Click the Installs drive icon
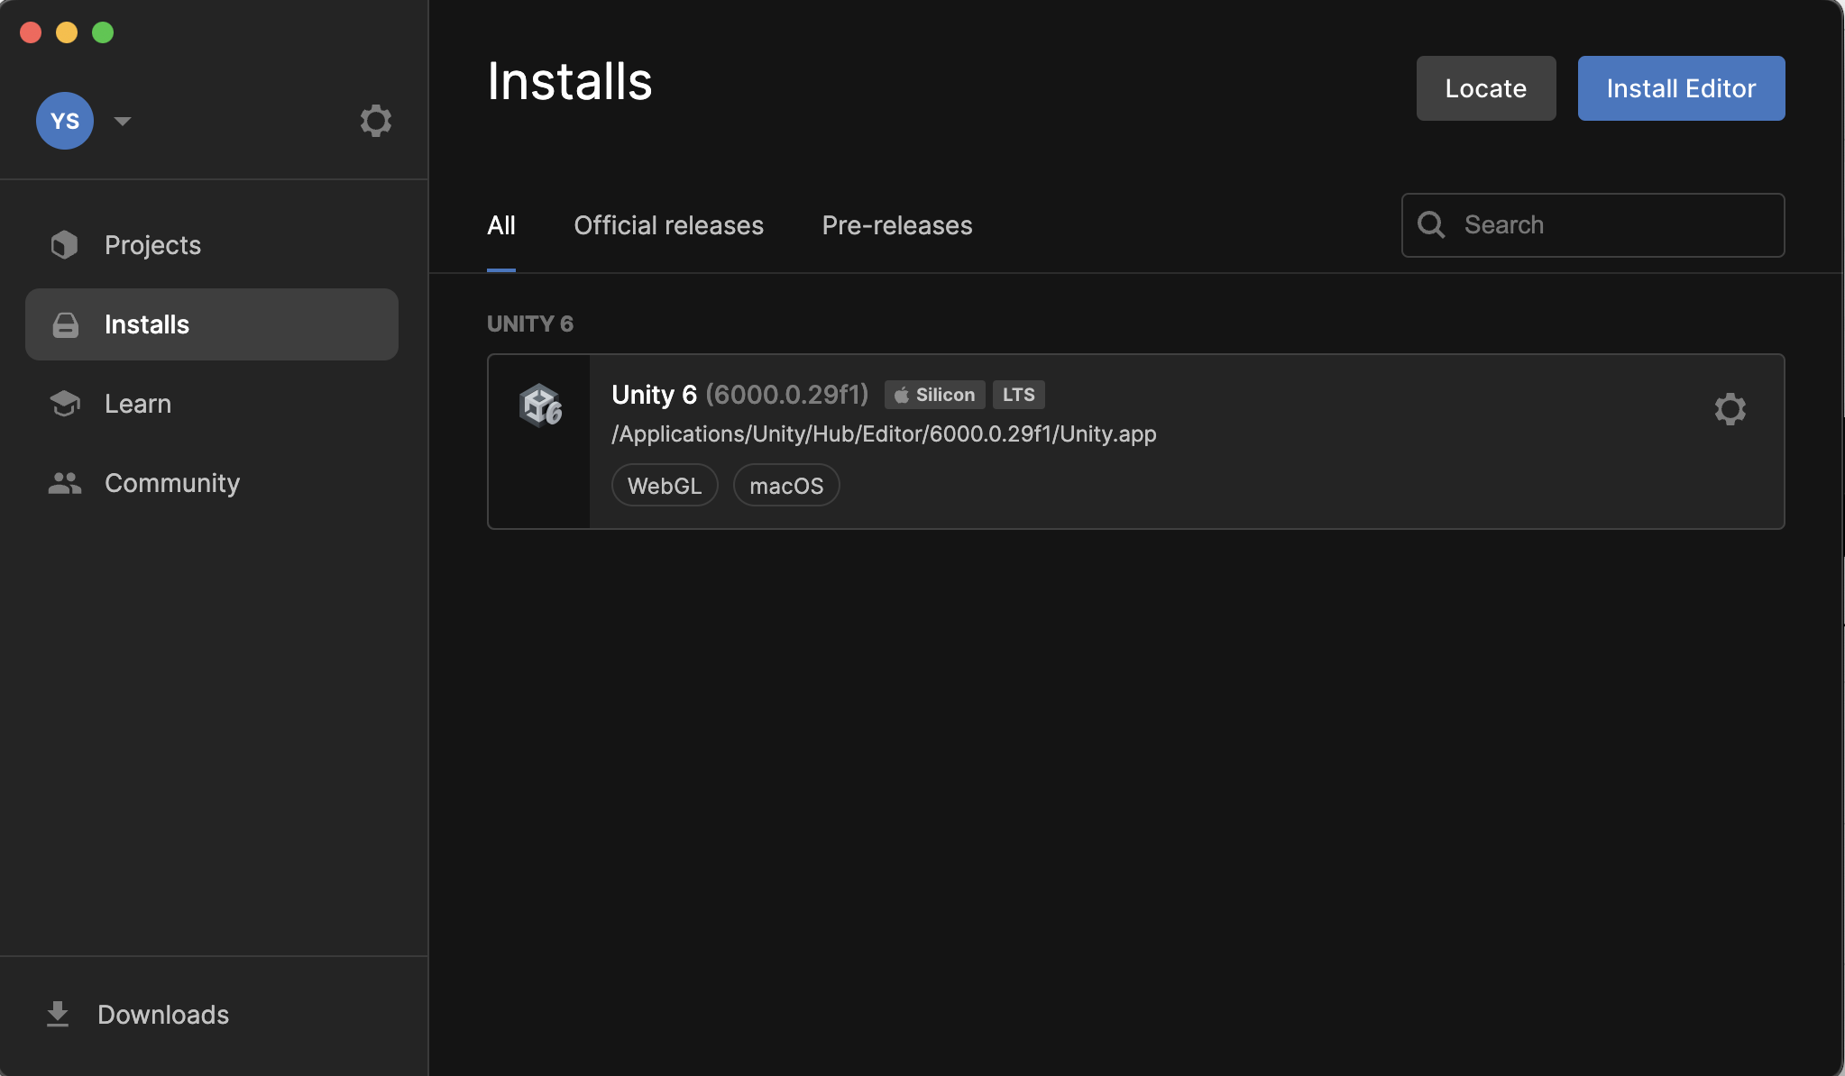This screenshot has width=1845, height=1076. pyautogui.click(x=65, y=324)
